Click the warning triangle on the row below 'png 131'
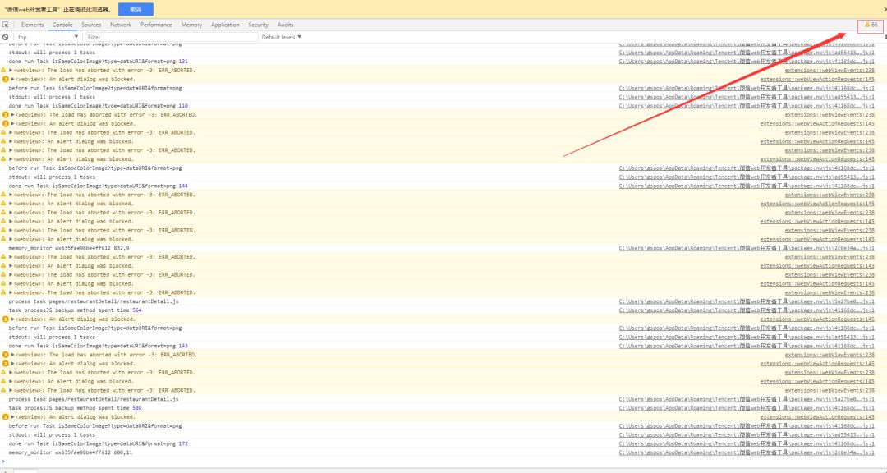Screen dimensions: 887x473 click(4, 70)
